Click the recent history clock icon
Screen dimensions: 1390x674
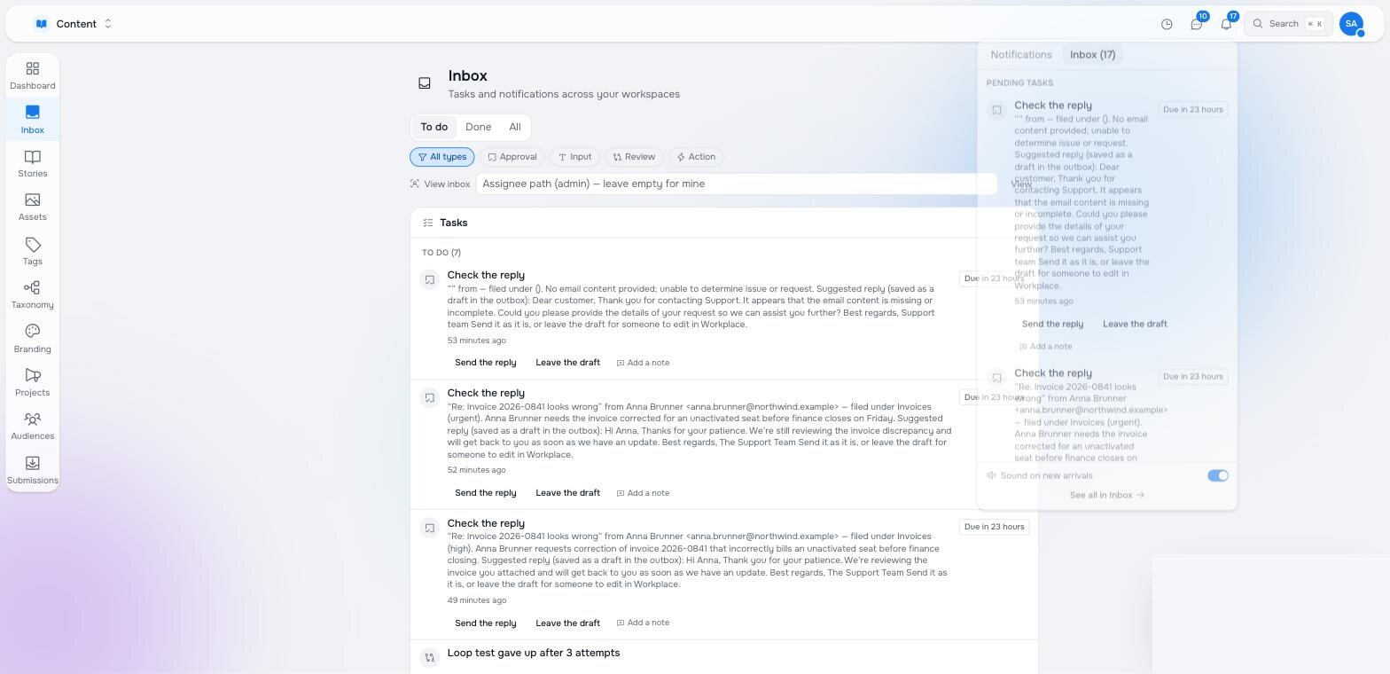tap(1167, 24)
